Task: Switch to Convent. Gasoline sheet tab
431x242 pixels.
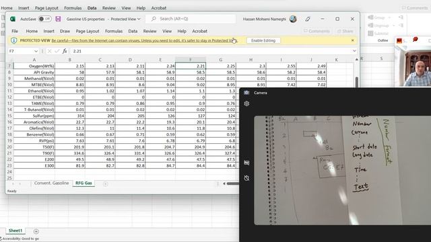Action: [51, 183]
